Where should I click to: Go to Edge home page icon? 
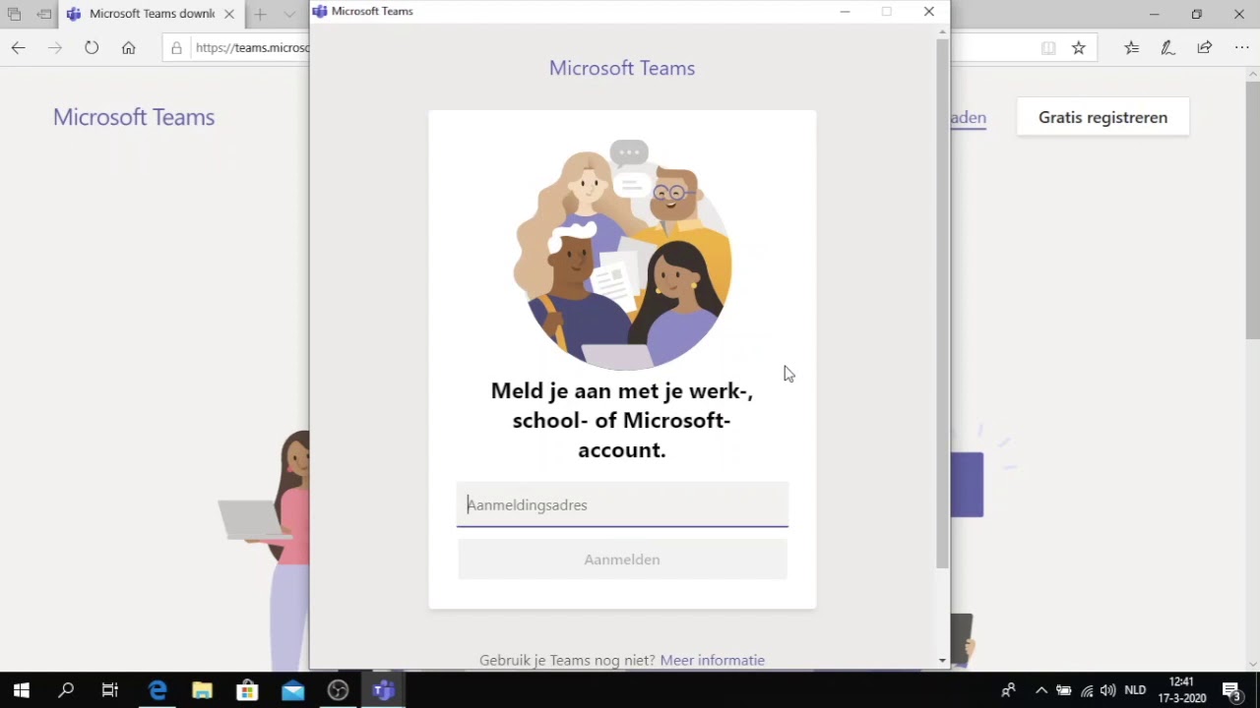[129, 47]
